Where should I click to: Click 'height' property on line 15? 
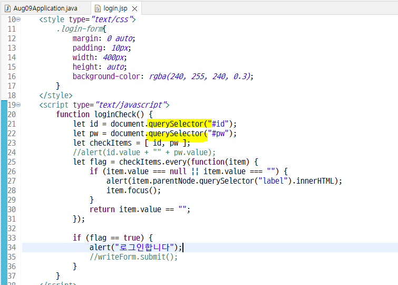click(x=85, y=67)
